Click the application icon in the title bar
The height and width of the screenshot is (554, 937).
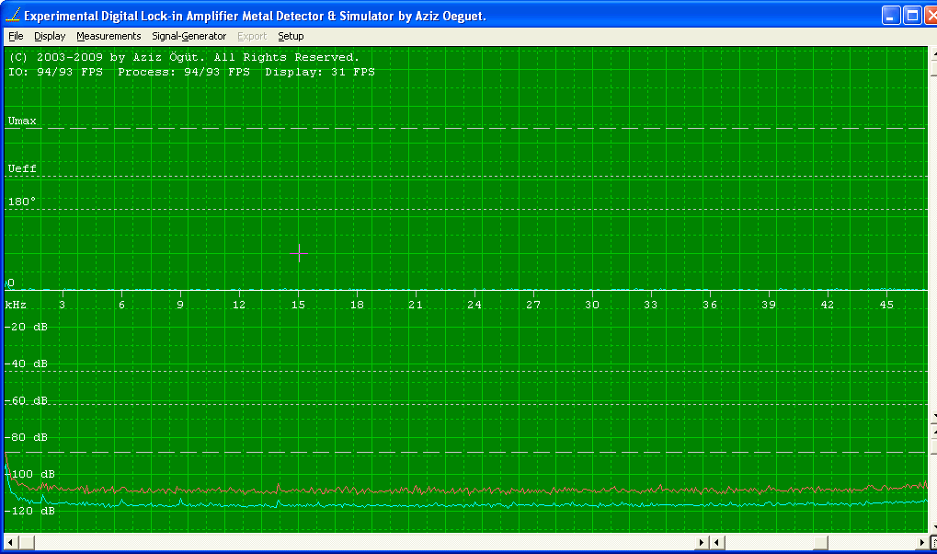12,16
